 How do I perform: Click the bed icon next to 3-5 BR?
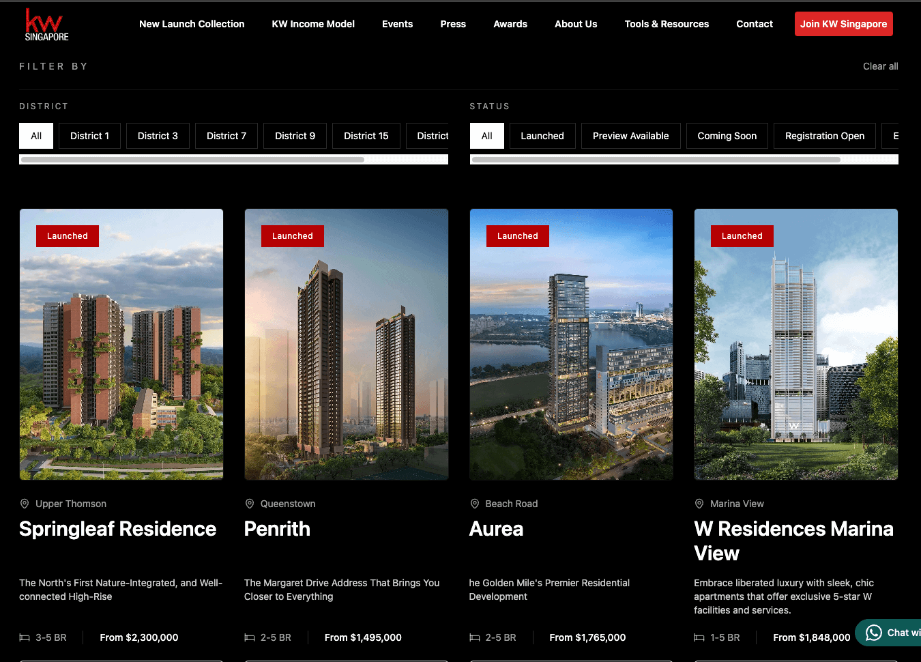pos(23,637)
